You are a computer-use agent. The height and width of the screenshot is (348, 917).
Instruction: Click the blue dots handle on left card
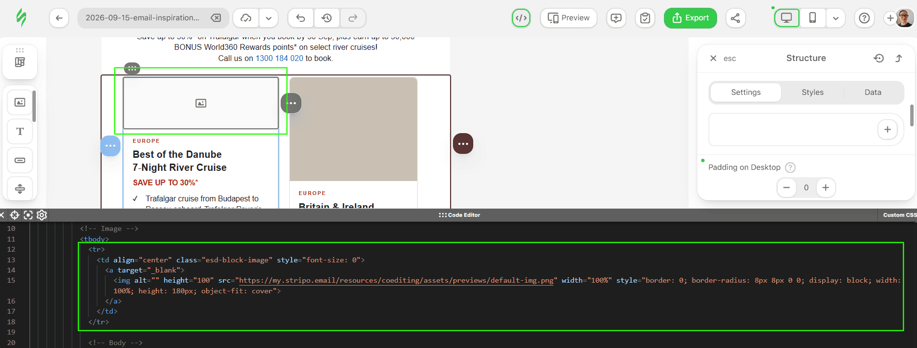click(x=110, y=146)
